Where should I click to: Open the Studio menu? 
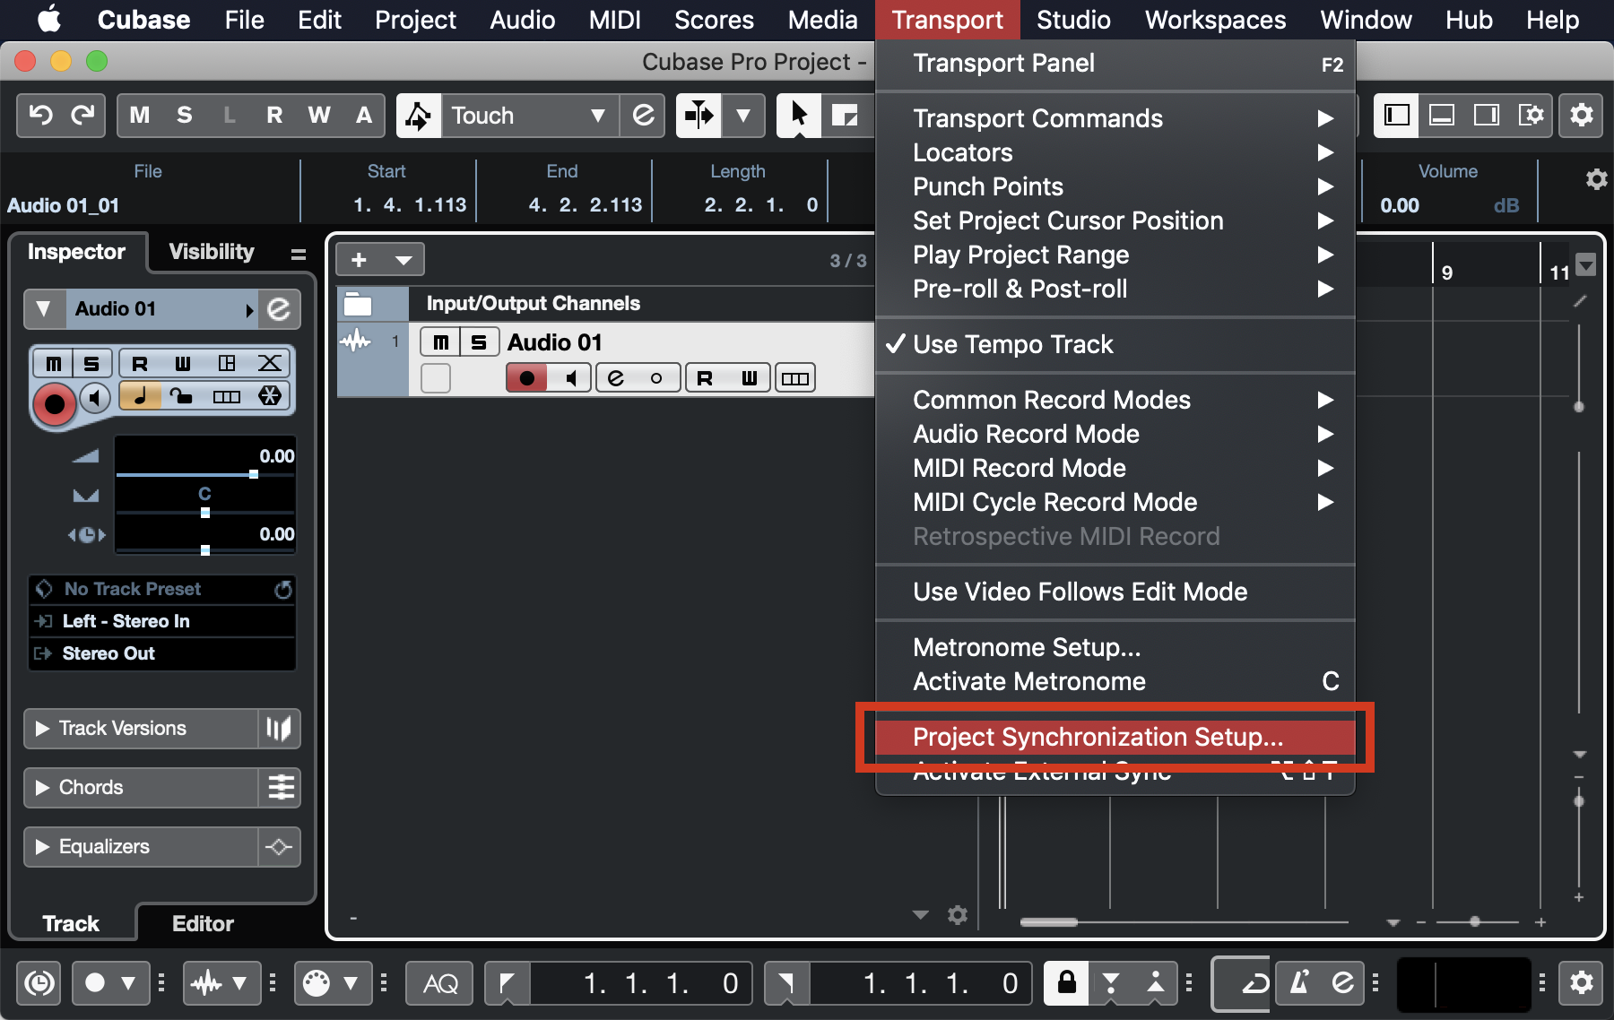1073,20
